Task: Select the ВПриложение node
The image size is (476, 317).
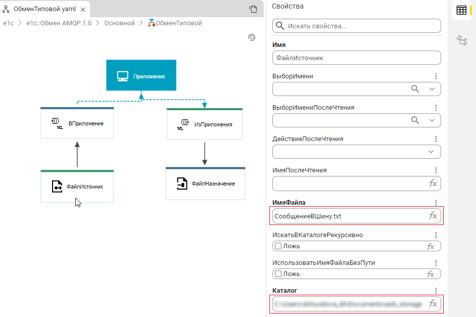Action: coord(77,123)
